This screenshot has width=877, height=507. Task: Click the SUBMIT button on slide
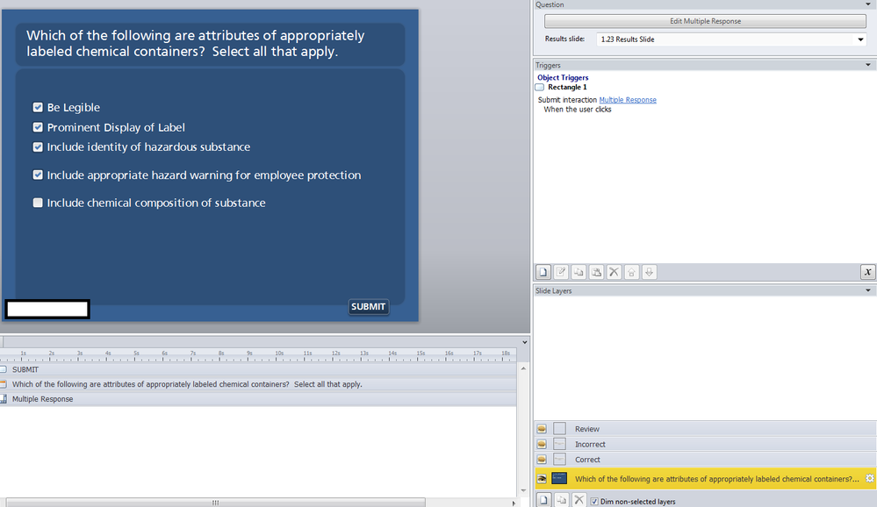click(x=368, y=306)
